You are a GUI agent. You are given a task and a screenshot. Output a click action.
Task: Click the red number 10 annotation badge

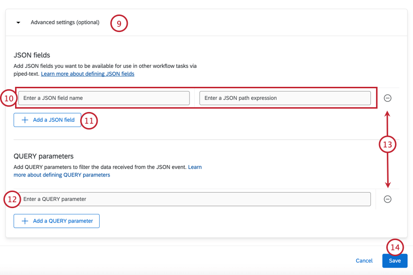tap(9, 98)
